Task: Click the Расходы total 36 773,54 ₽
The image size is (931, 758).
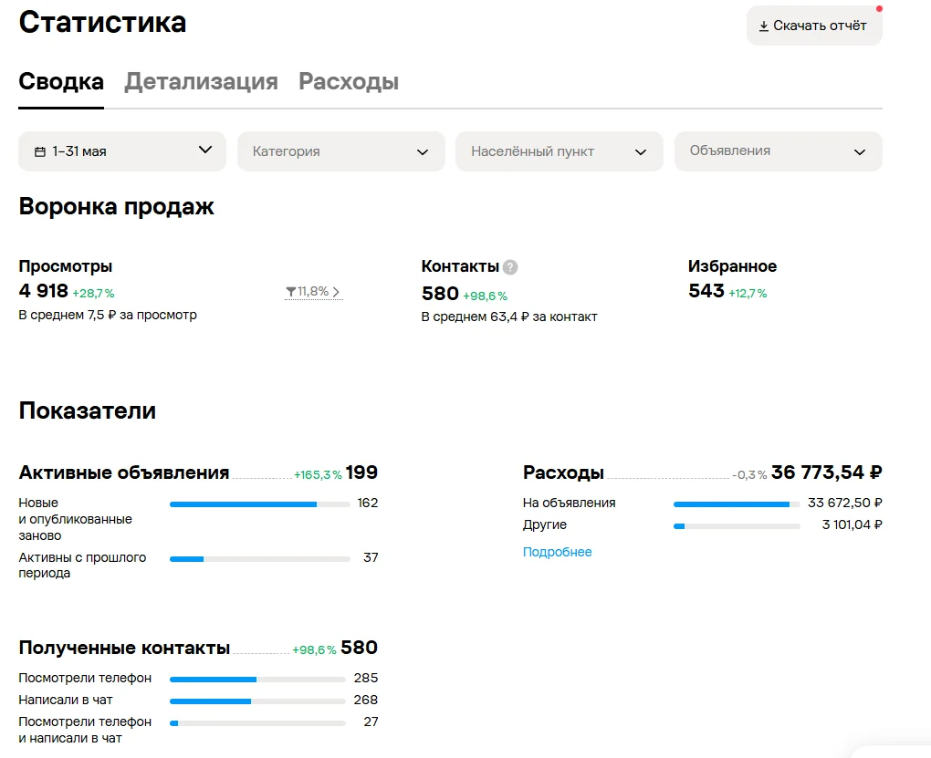Action: click(827, 472)
